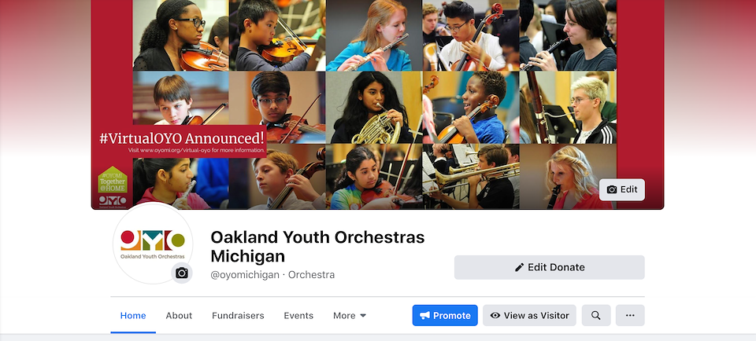Click the @oyomichigan username text
The image size is (756, 341).
coord(245,275)
